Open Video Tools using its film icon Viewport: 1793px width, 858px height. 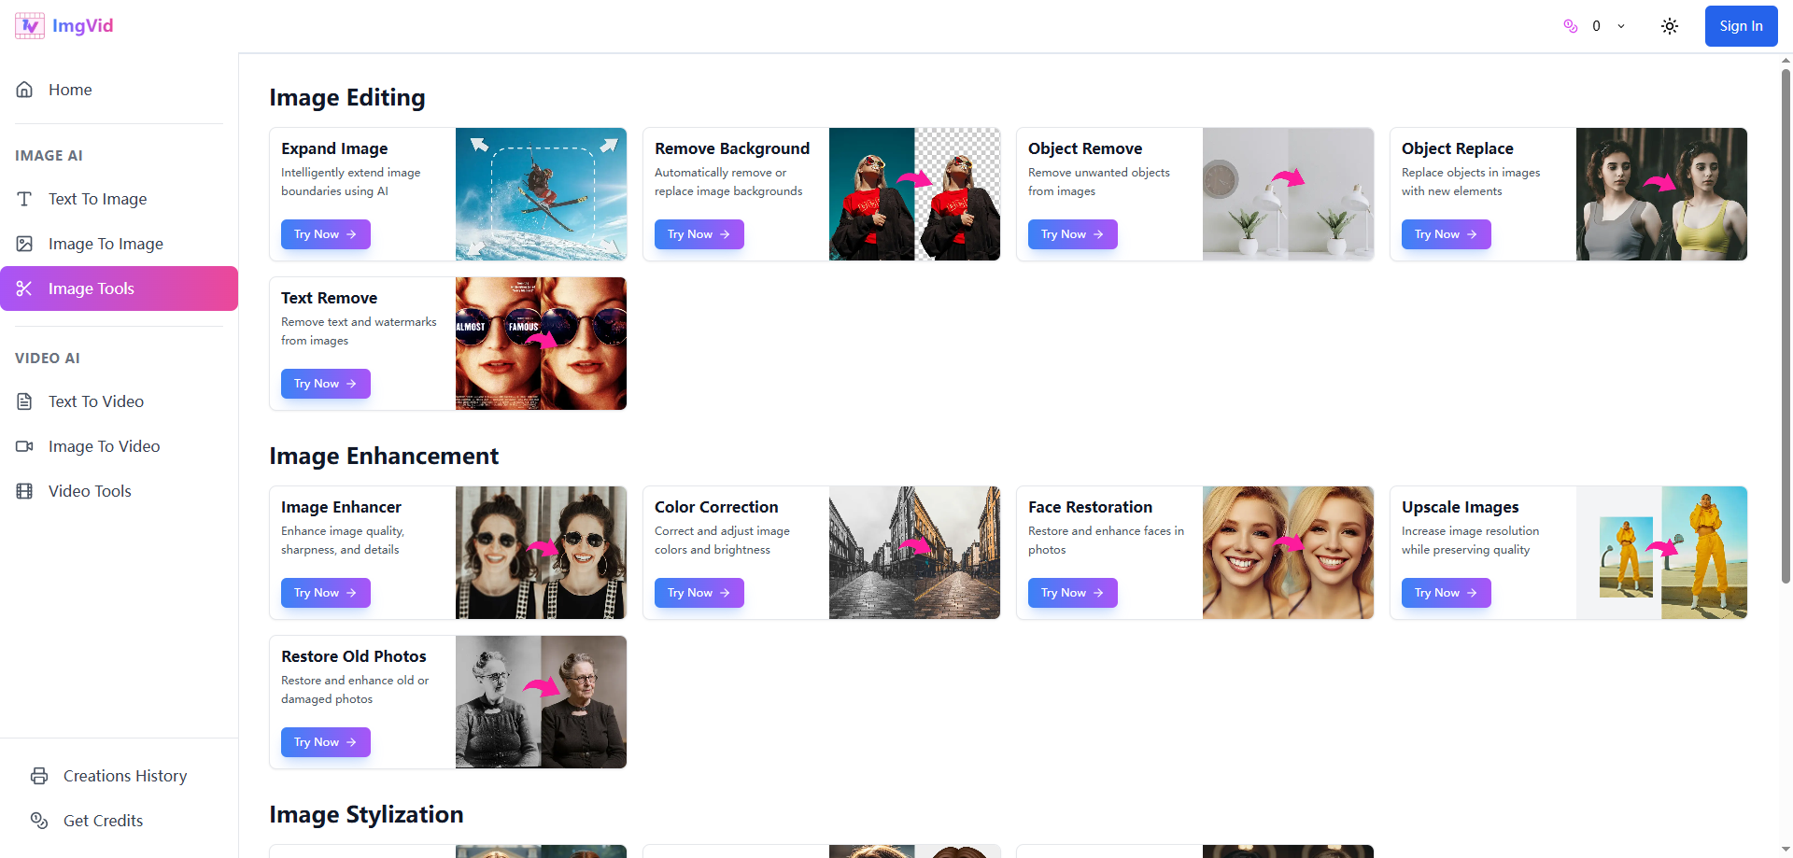coord(24,490)
